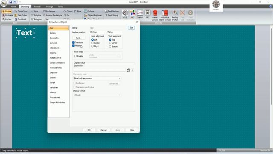The height and width of the screenshot is (154, 273).
Task: Click the second Anchor position field
Action: tap(114, 33)
